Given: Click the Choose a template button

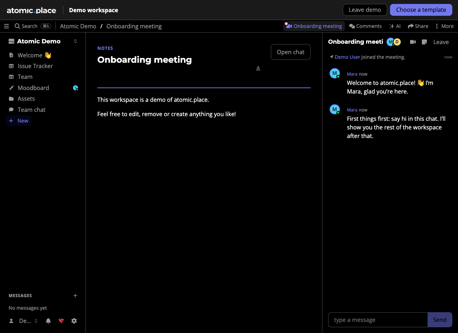Looking at the screenshot, I should [x=421, y=10].
